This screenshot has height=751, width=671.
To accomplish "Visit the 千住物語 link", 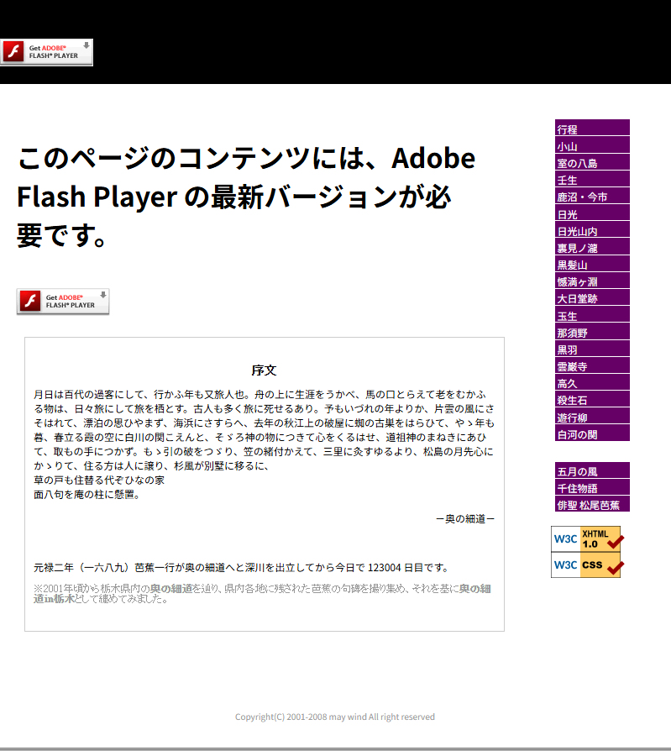I will [x=591, y=488].
